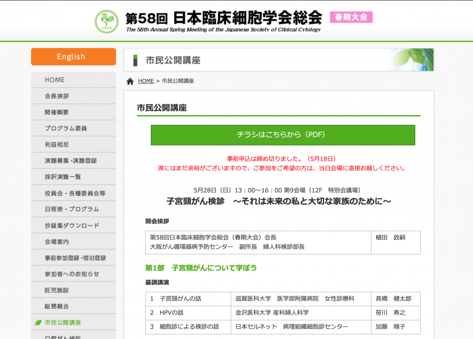Select 託児施設 in sidebar
Screen dimensions: 473x339
coord(73,290)
